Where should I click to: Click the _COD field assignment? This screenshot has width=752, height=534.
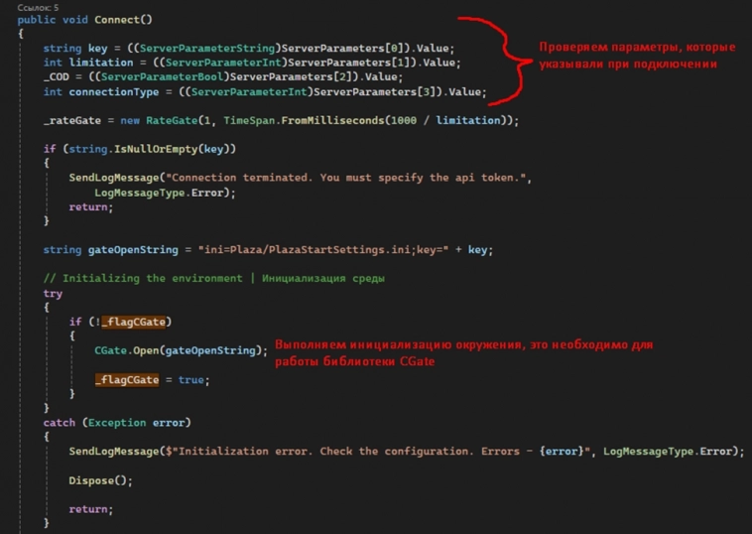[x=56, y=76]
